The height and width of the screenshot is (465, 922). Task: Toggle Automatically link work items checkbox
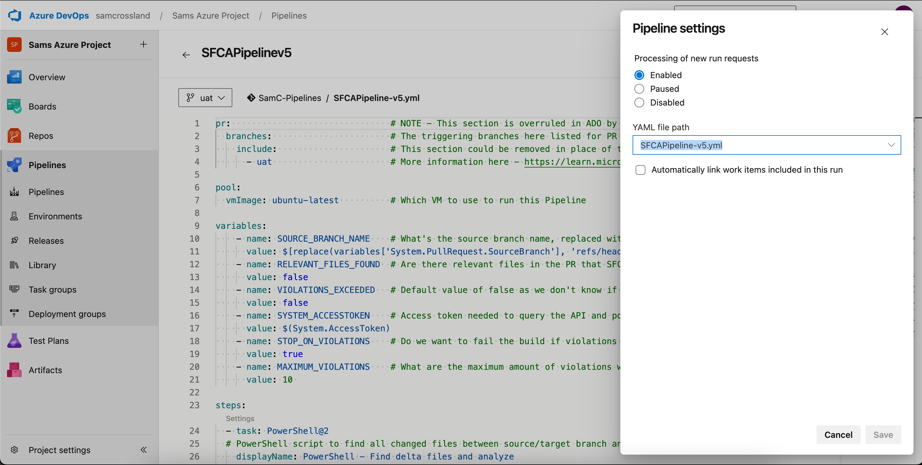(x=640, y=170)
